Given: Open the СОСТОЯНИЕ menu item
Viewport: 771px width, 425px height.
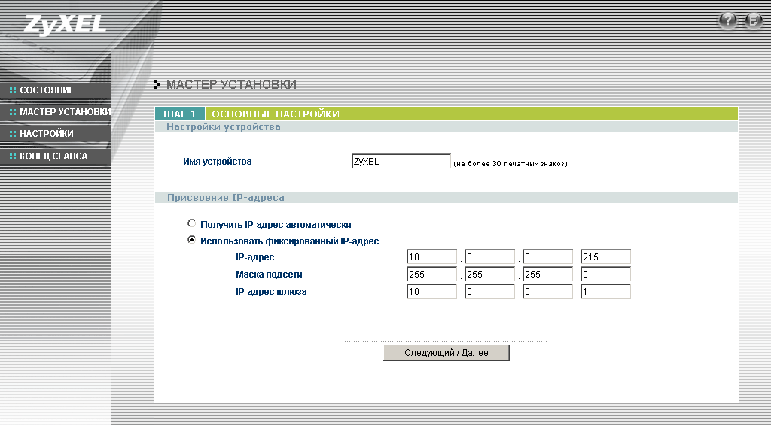Looking at the screenshot, I should (56, 90).
